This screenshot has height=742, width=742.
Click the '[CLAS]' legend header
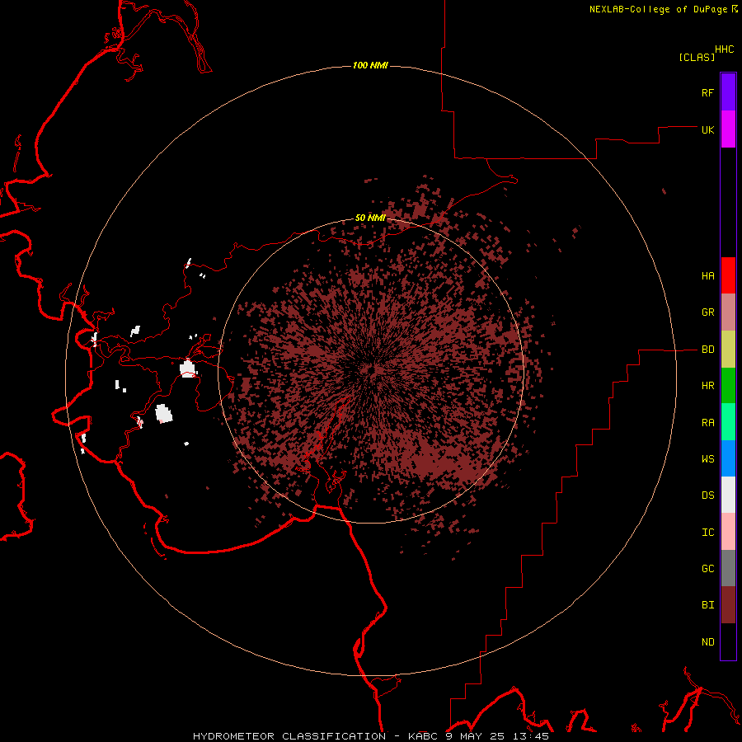[x=696, y=57]
